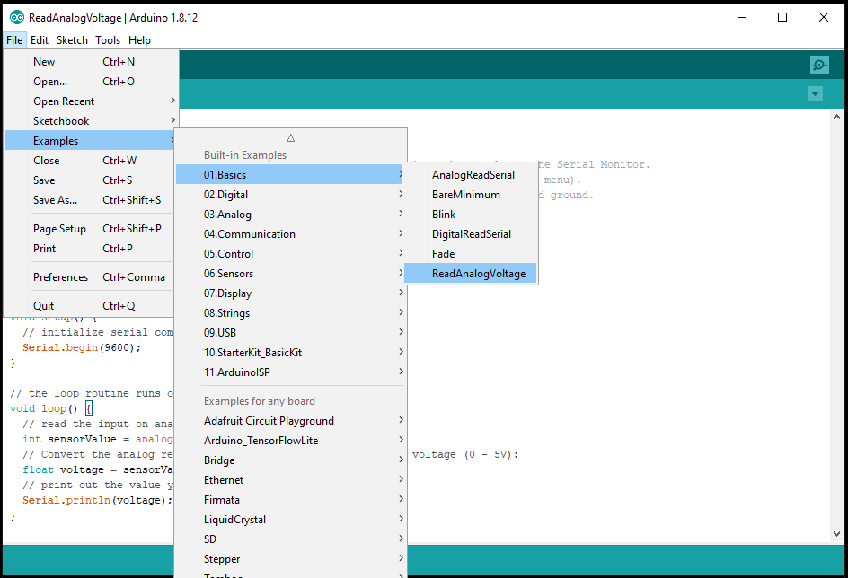Expand Adafruit Circuit Playground examples

pyautogui.click(x=290, y=421)
